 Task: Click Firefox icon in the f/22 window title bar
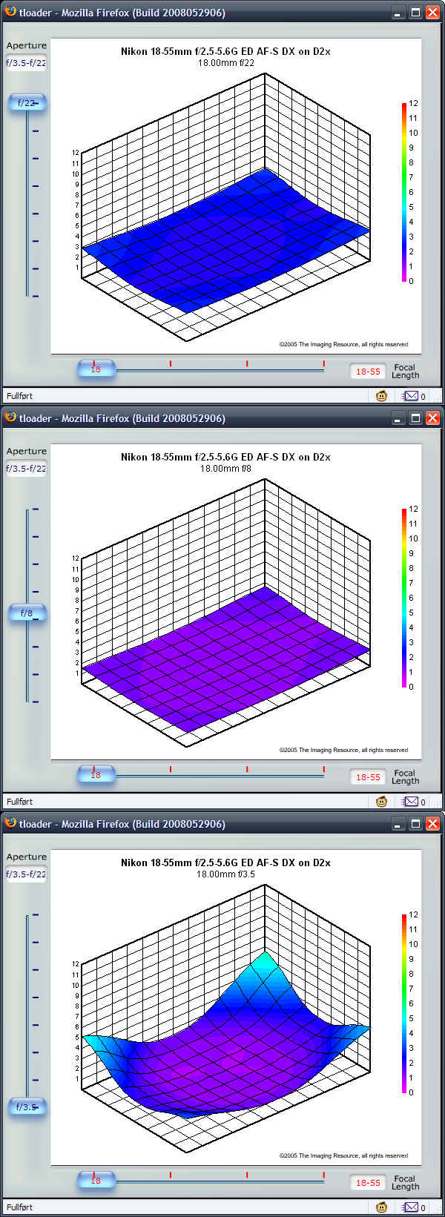10,12
